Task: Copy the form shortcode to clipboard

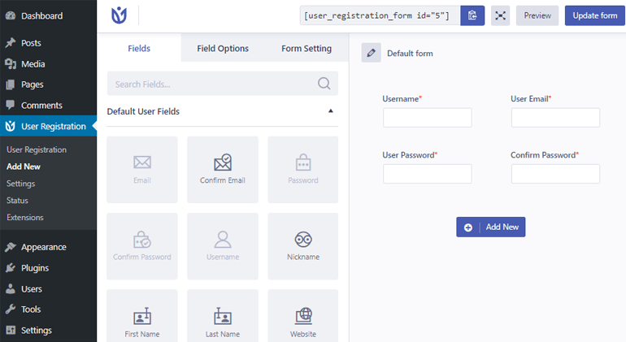Action: tap(472, 15)
